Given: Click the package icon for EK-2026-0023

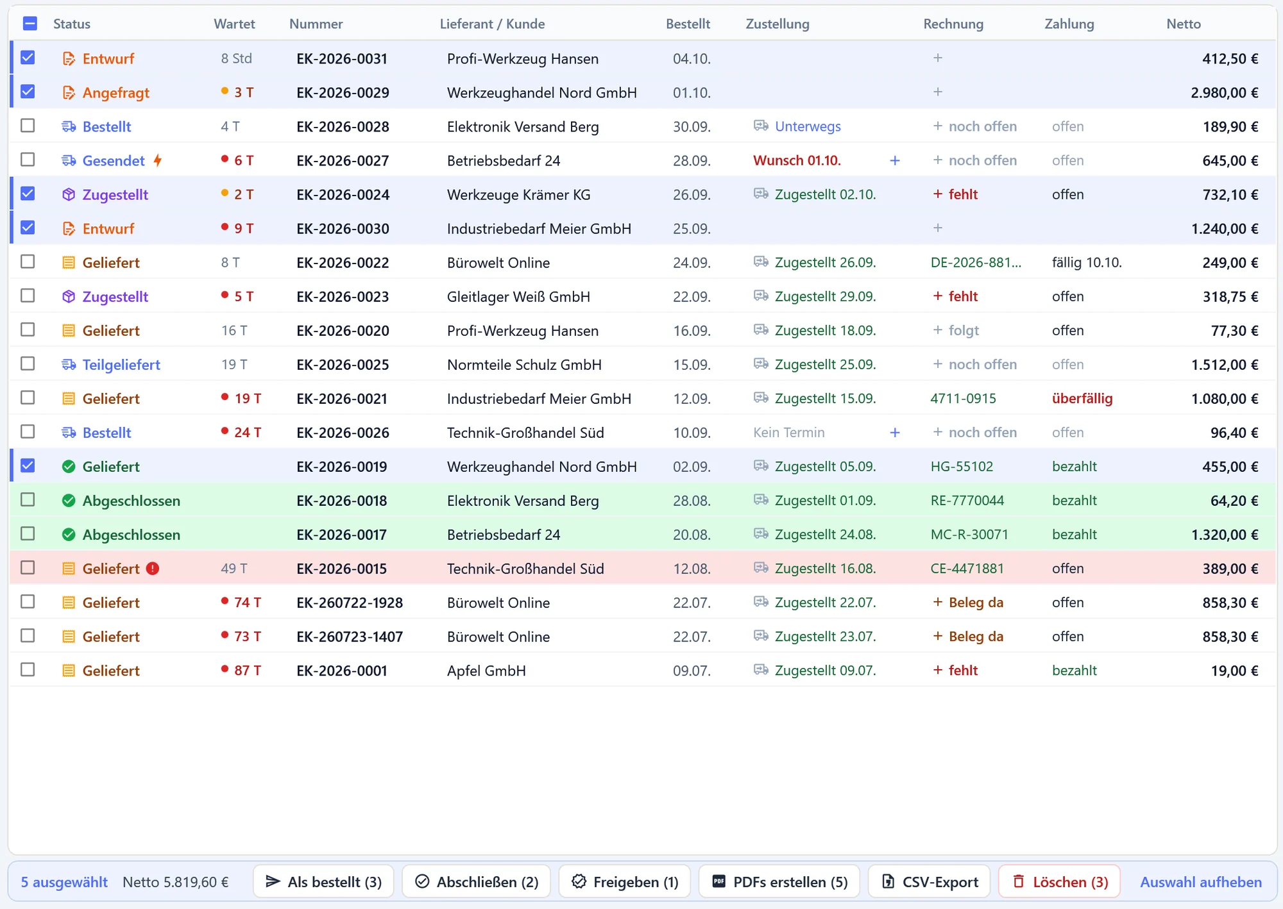Looking at the screenshot, I should (x=69, y=297).
